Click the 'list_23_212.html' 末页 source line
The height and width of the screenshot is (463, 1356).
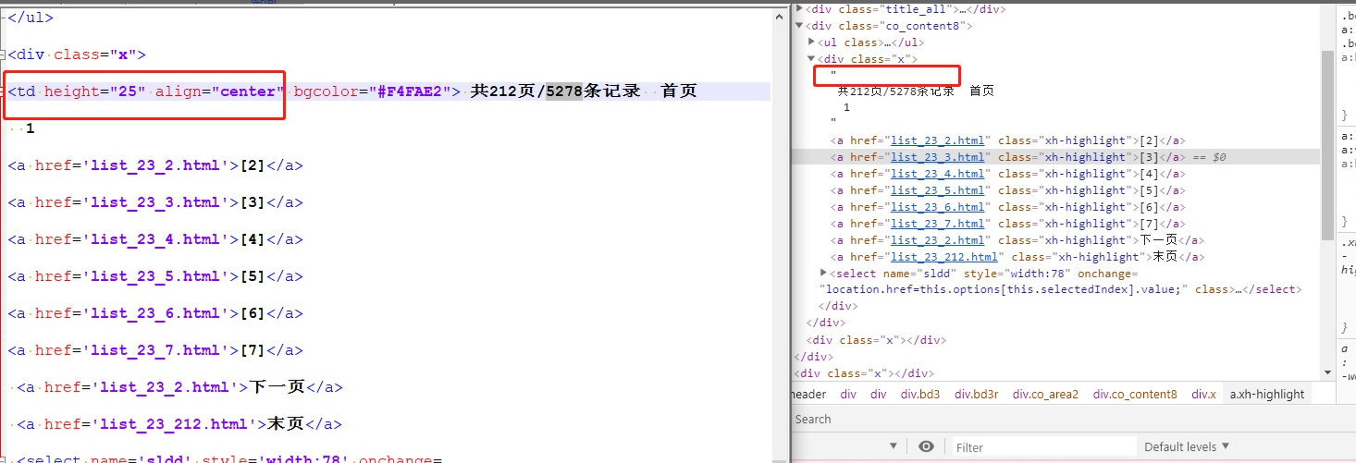(179, 424)
